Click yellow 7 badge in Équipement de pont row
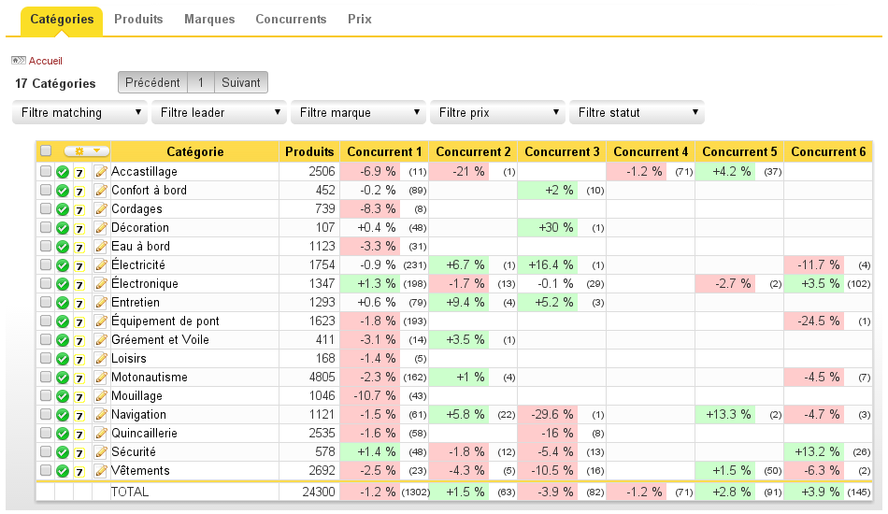The height and width of the screenshot is (514, 888). 79,322
